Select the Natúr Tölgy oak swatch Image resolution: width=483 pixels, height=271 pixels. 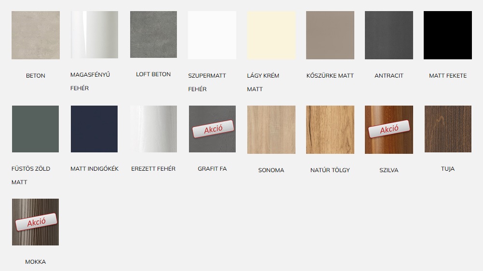tap(330, 130)
